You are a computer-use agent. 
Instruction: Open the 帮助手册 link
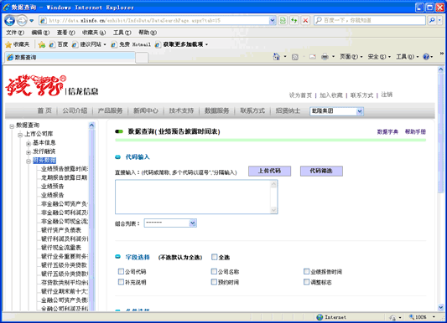coord(415,131)
